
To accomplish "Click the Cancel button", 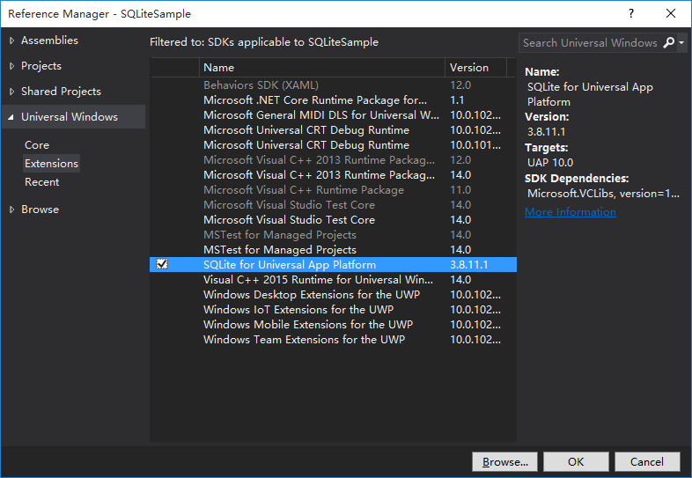I will 647,461.
